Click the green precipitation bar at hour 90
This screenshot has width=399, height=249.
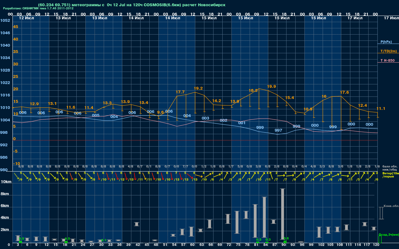coord(285,242)
